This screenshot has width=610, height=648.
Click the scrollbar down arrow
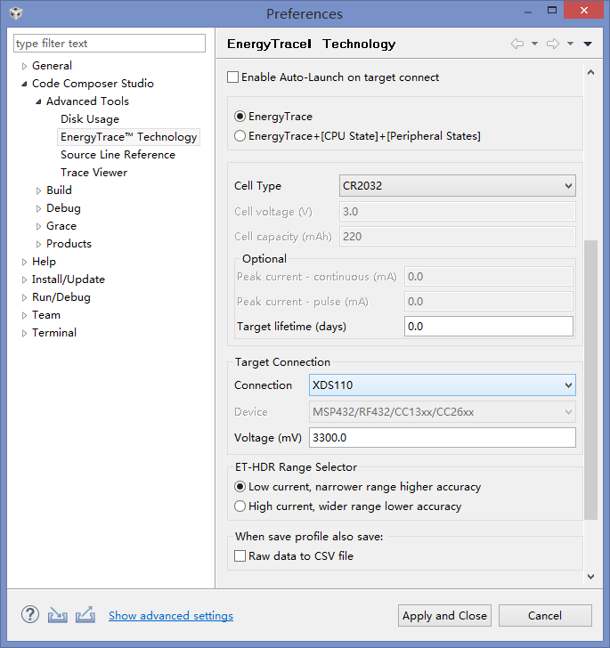(x=590, y=577)
